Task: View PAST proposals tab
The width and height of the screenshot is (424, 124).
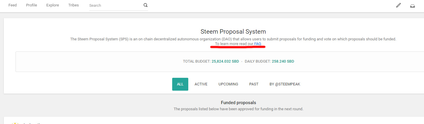Action: coord(254,84)
